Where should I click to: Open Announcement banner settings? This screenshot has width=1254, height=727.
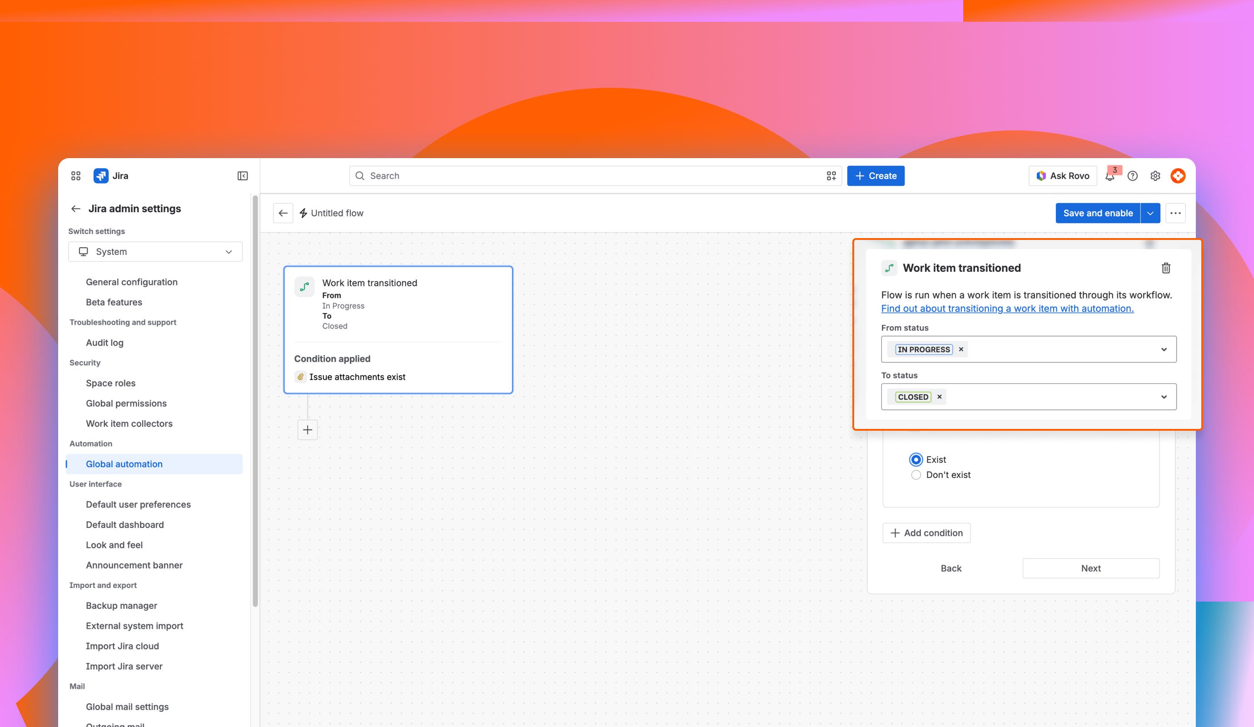(x=134, y=565)
